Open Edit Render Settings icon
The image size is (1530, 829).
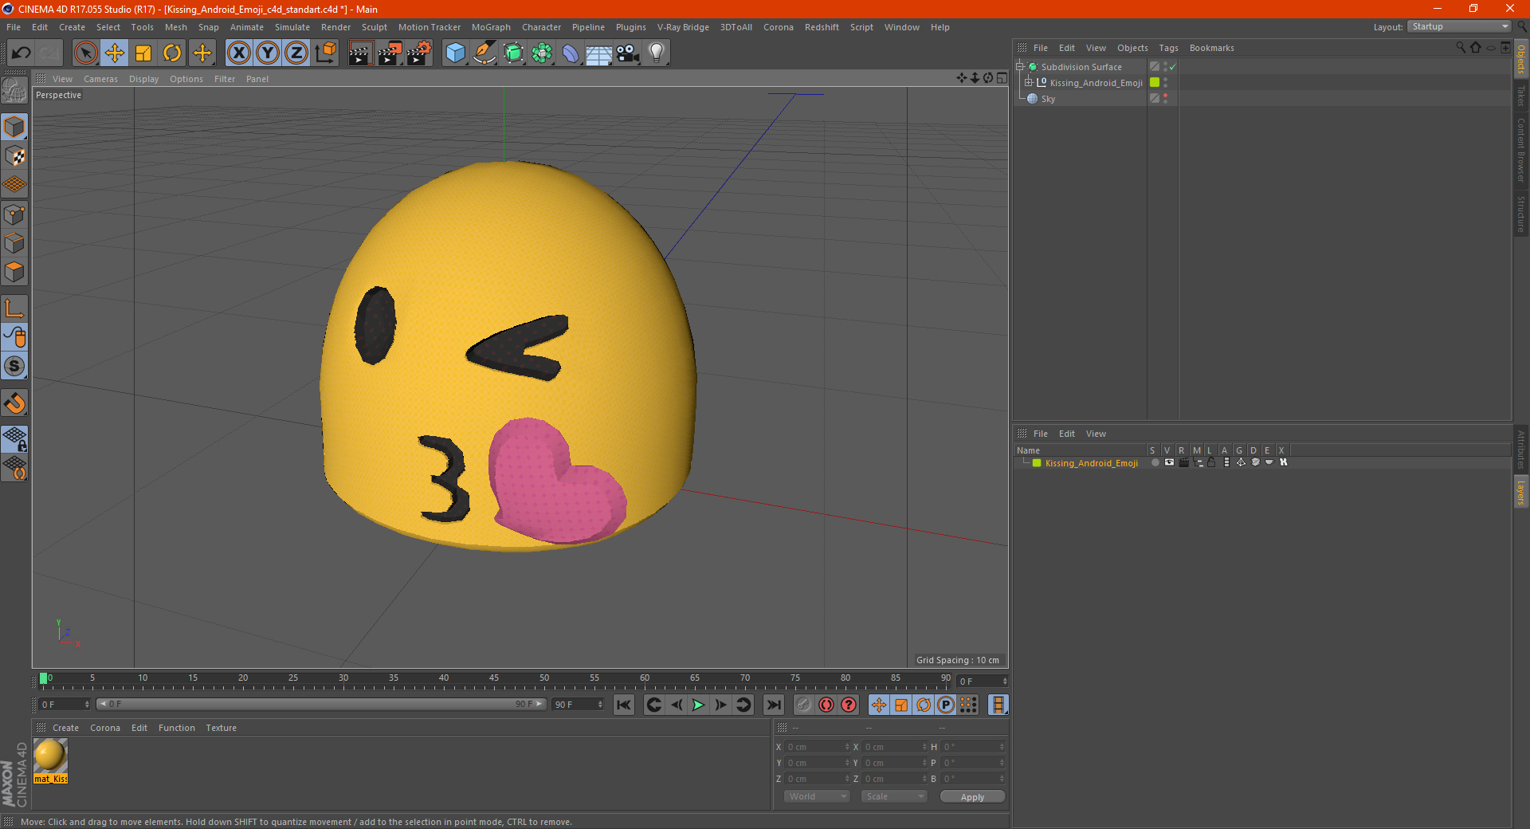(419, 53)
